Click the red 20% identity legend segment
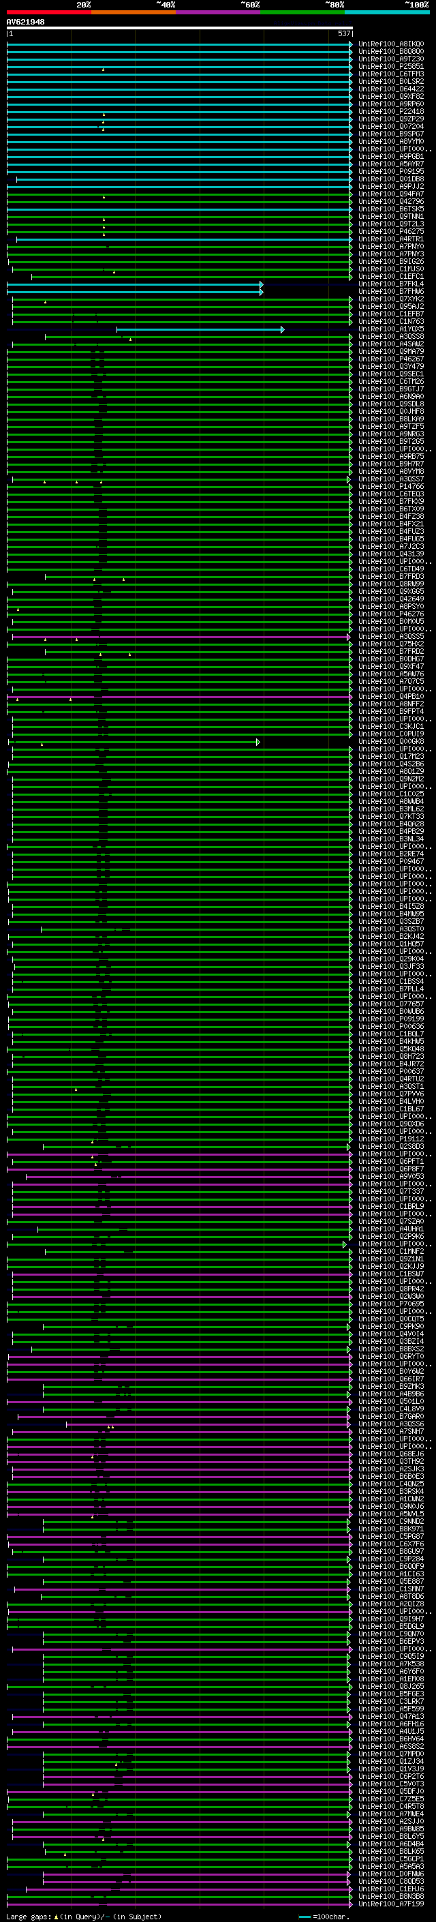This screenshot has width=436, height=1922. [48, 12]
